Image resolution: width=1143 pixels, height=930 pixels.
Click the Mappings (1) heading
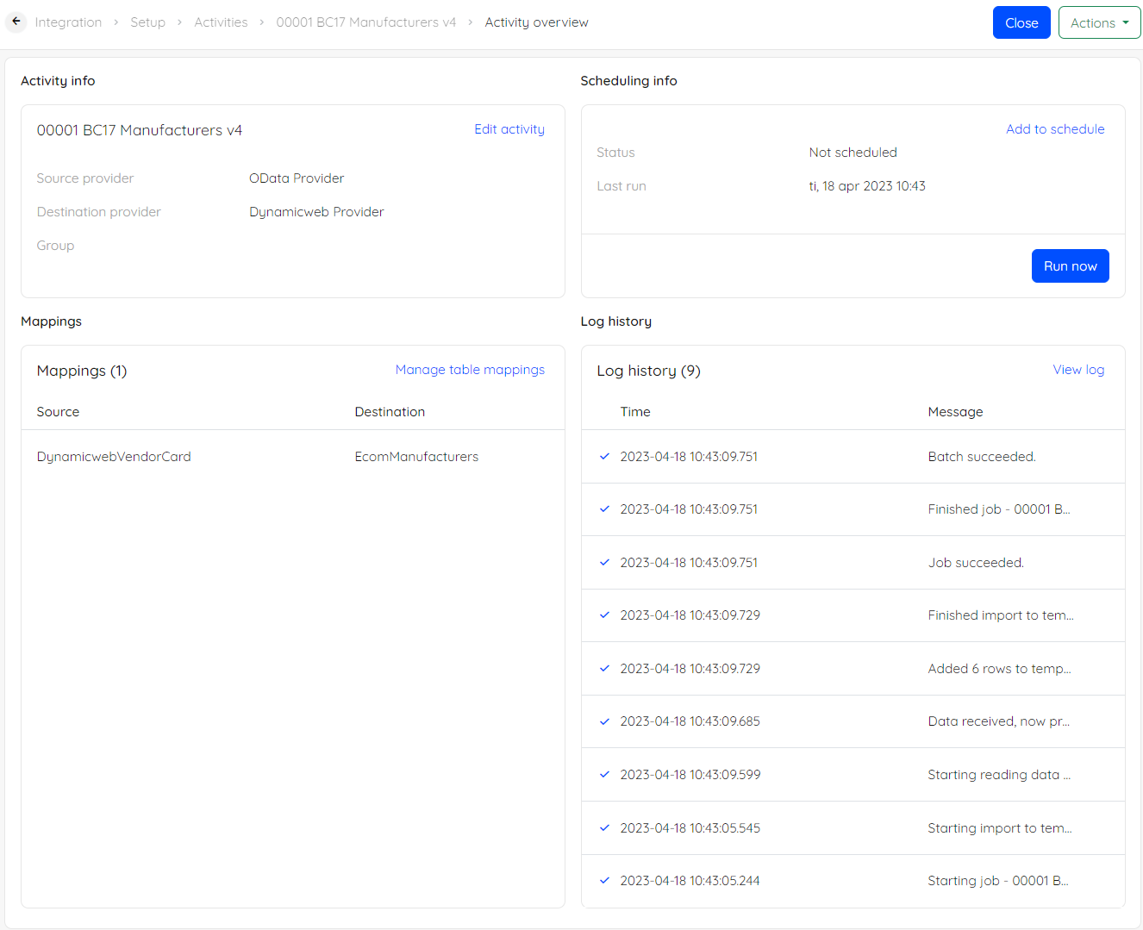(x=82, y=371)
